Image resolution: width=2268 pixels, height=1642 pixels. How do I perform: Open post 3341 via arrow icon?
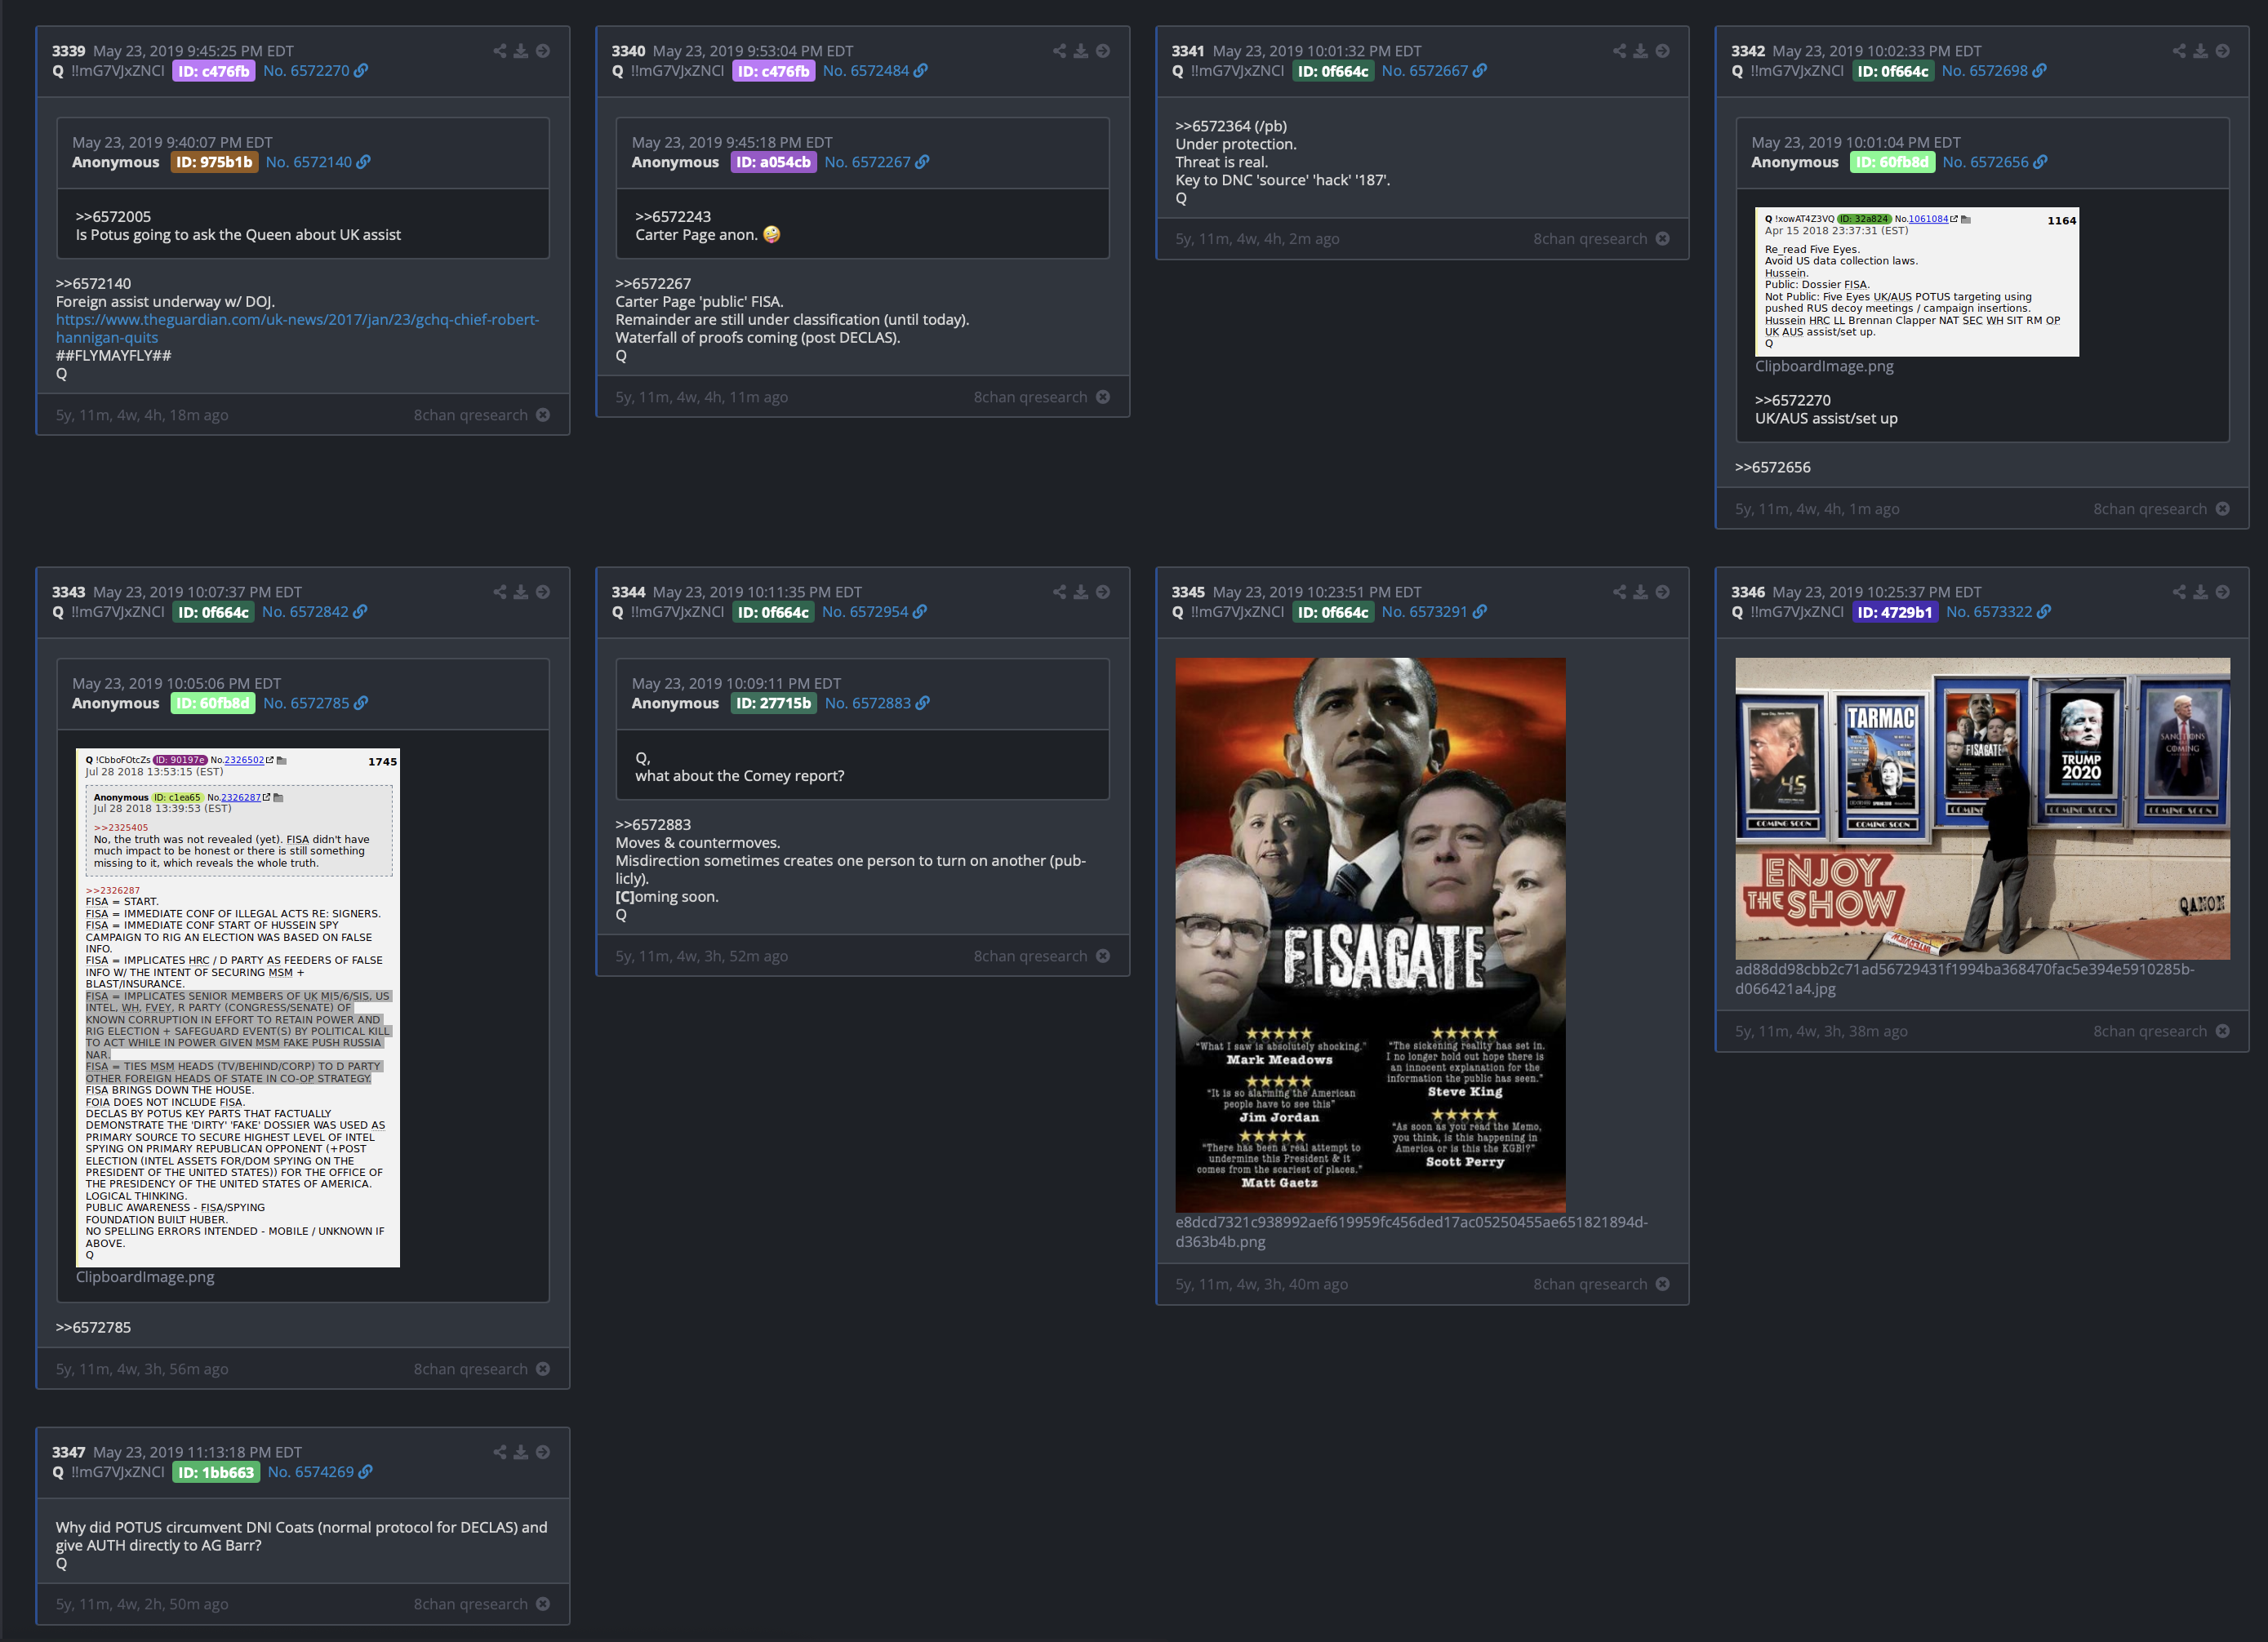coord(1663,51)
